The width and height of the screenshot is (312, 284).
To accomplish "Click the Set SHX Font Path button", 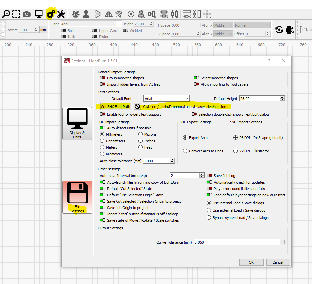I will (116, 107).
